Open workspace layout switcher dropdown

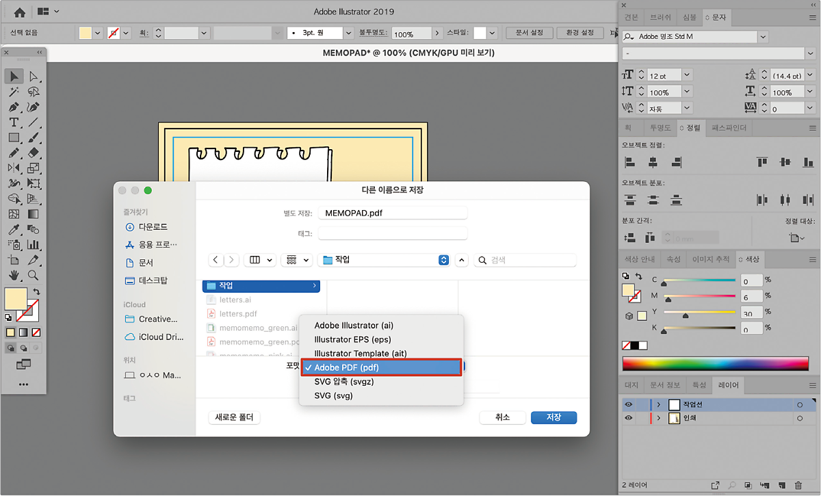[48, 12]
